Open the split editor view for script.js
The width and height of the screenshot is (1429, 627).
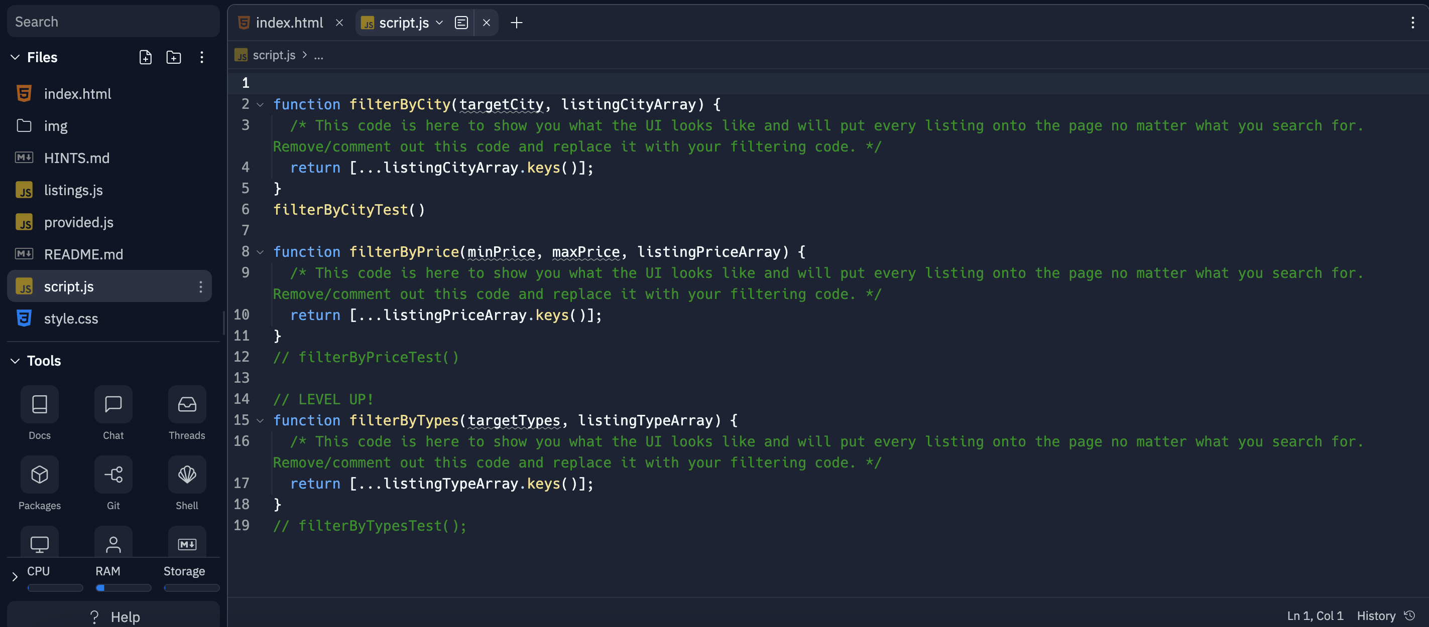tap(461, 23)
